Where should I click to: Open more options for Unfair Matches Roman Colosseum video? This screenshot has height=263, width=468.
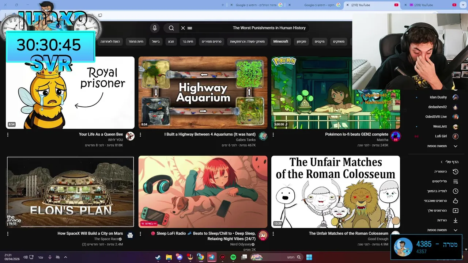click(273, 234)
